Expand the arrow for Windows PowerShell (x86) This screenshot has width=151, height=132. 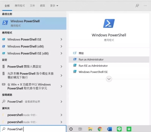coord(61,46)
